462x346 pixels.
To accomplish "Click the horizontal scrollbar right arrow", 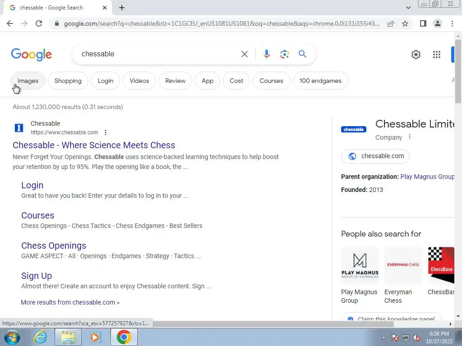I will [451, 324].
